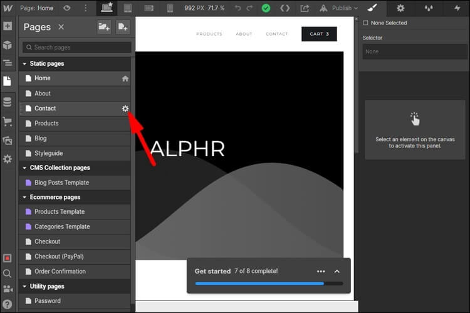Click the Webflow logo menu icon
Screen dimensions: 470x313
click(x=8, y=8)
